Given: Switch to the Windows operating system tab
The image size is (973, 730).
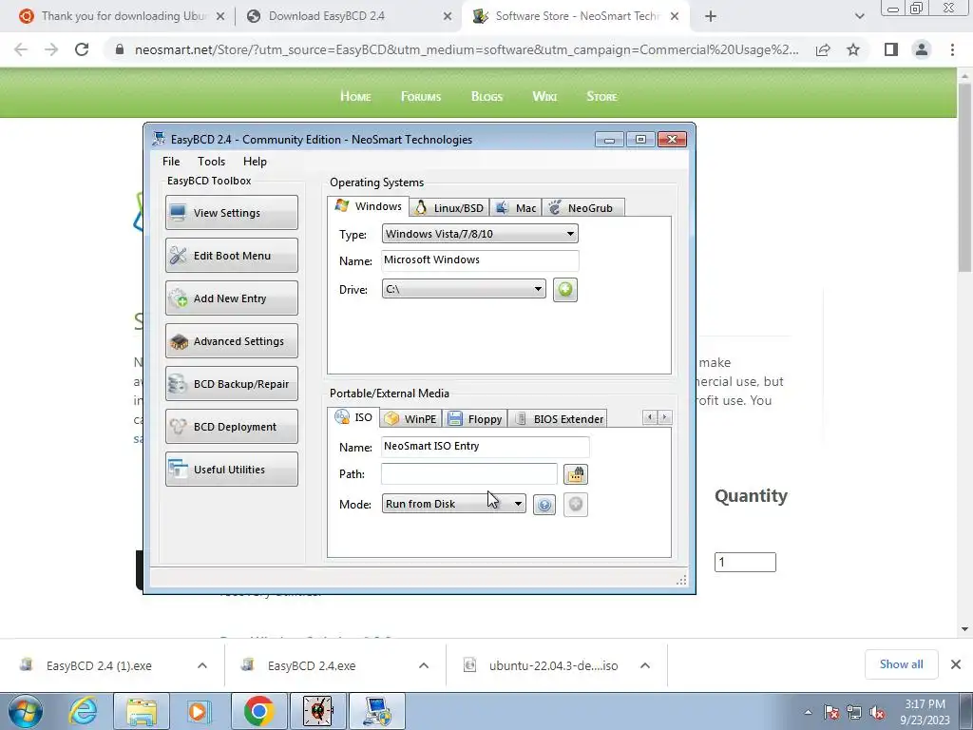Looking at the screenshot, I should (x=369, y=206).
